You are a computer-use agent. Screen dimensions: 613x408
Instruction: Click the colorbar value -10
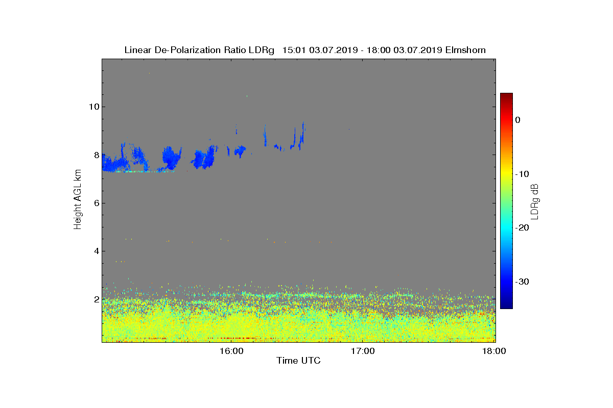(x=522, y=174)
